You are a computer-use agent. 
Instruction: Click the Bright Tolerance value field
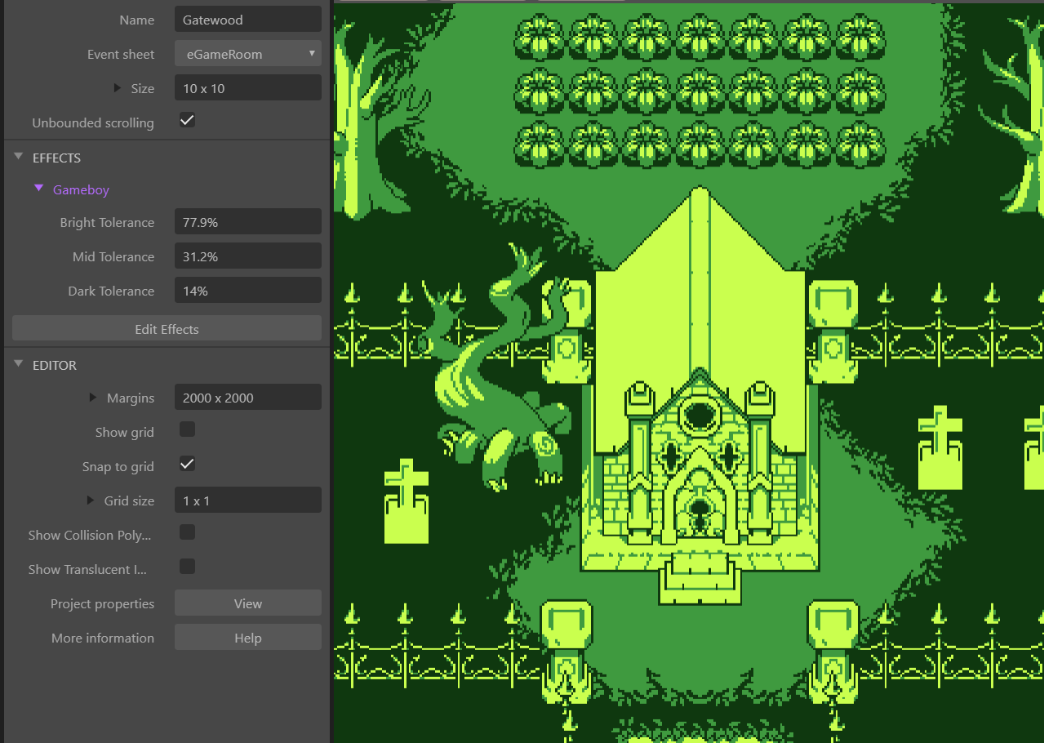coord(247,222)
